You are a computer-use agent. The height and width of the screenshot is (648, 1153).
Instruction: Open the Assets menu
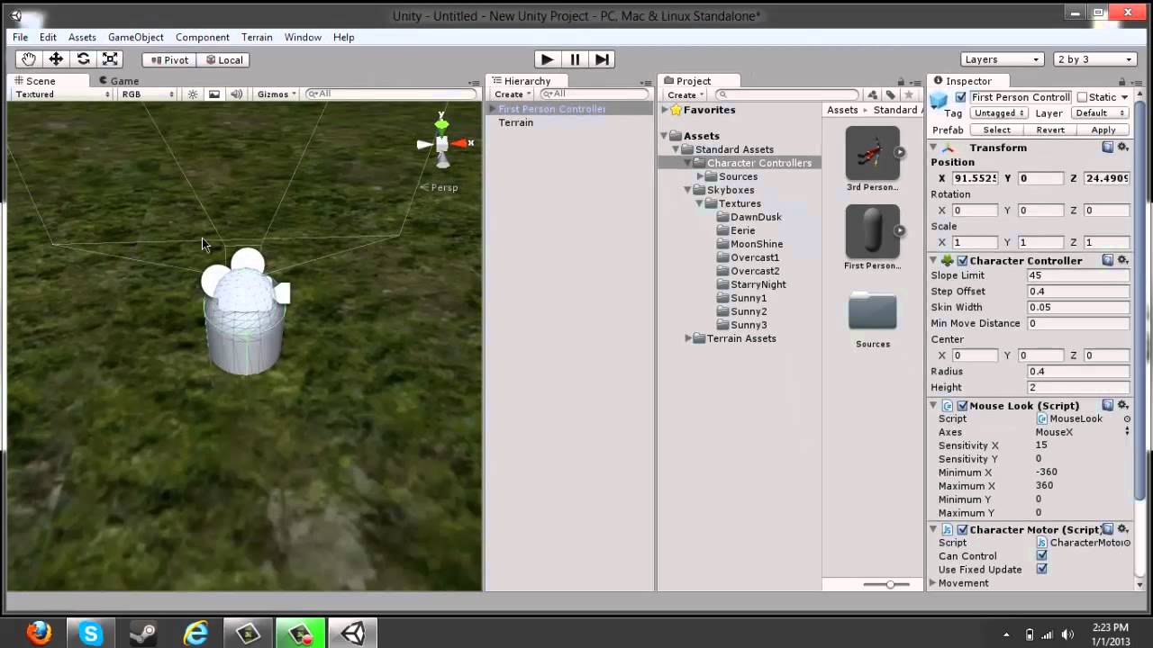tap(82, 37)
